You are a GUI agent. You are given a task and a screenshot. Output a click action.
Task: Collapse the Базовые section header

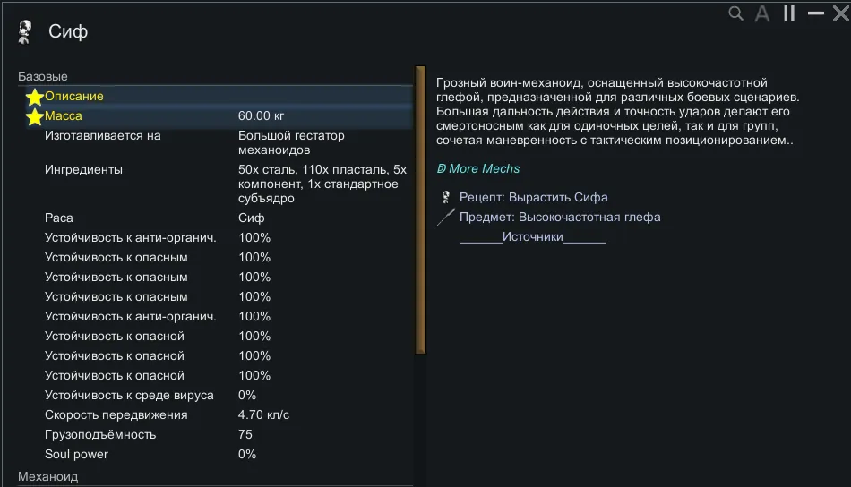point(43,77)
